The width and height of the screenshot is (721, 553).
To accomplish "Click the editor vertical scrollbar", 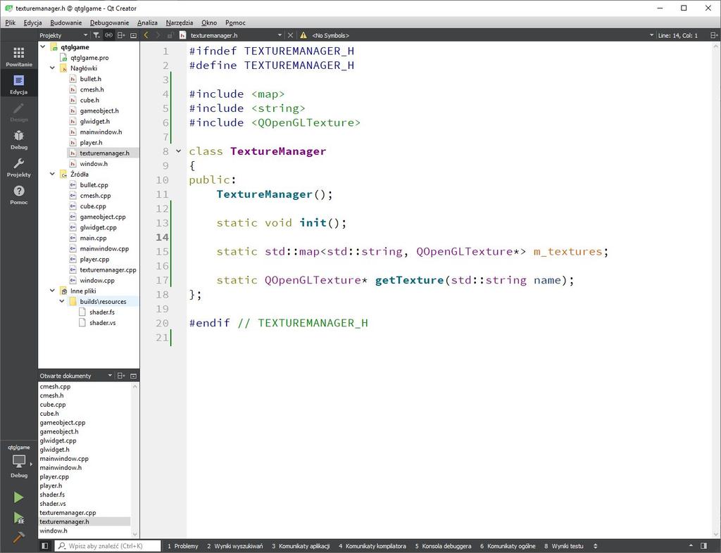I will pos(716,291).
